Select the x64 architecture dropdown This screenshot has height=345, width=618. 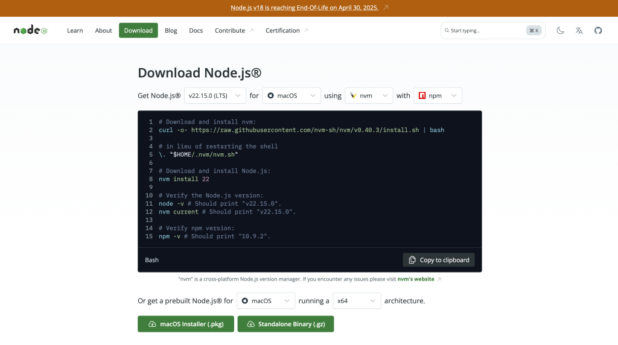[x=356, y=300]
